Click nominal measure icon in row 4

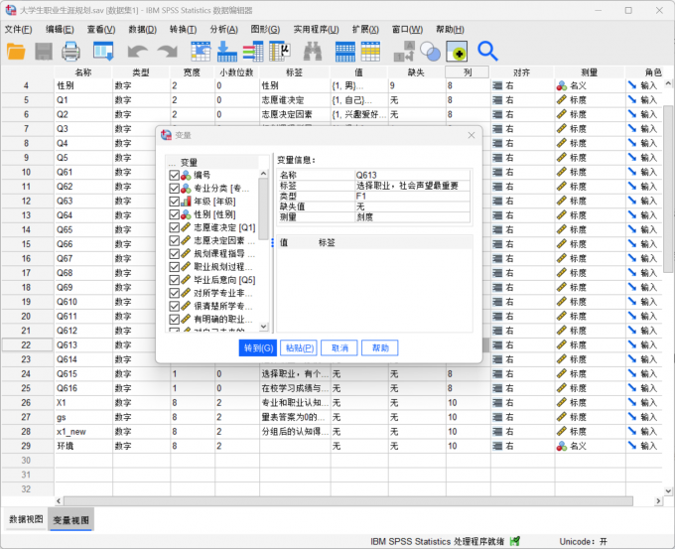(562, 85)
